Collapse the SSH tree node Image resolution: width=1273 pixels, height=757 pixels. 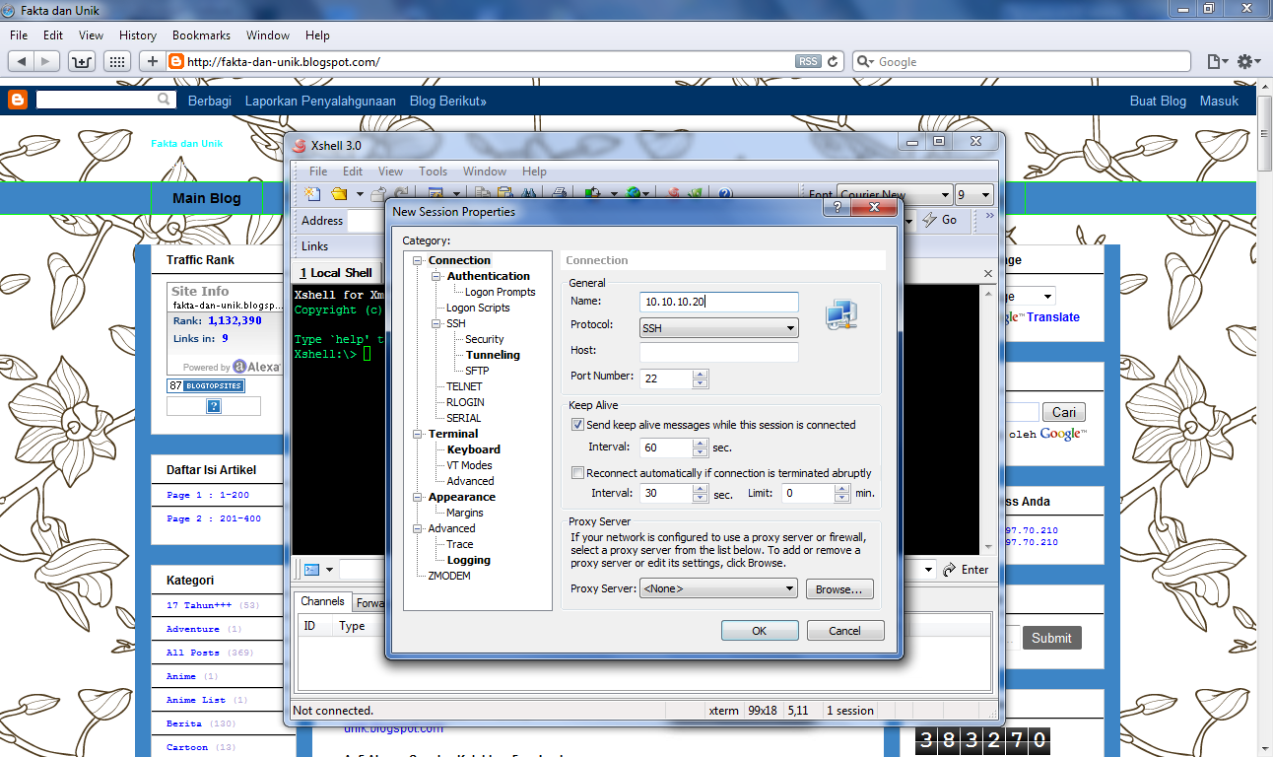click(436, 323)
